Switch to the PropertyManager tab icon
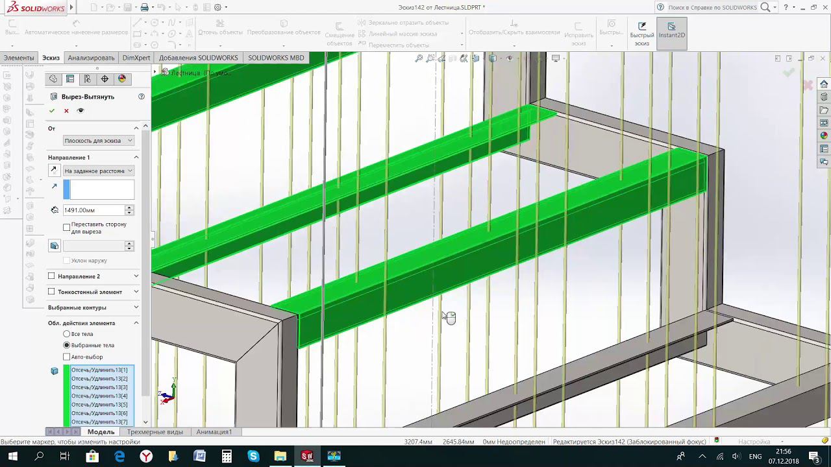This screenshot has width=831, height=467. coord(70,79)
